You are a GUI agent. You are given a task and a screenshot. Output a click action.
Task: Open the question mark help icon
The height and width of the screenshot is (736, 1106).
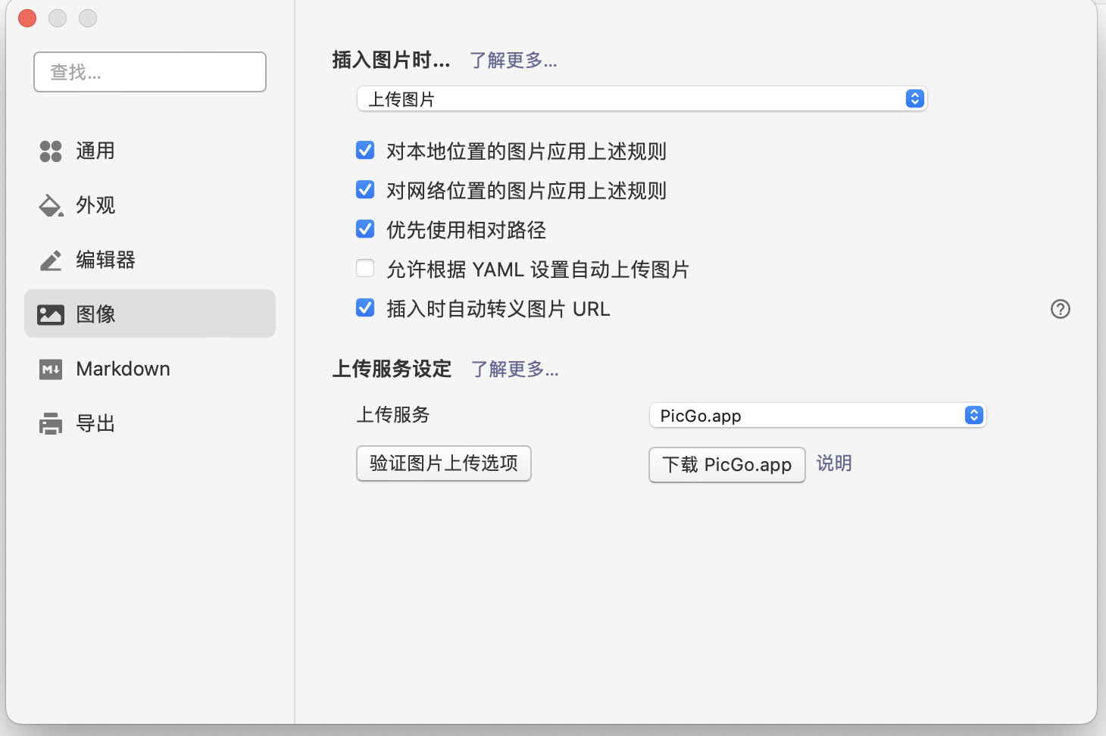[x=1061, y=309]
